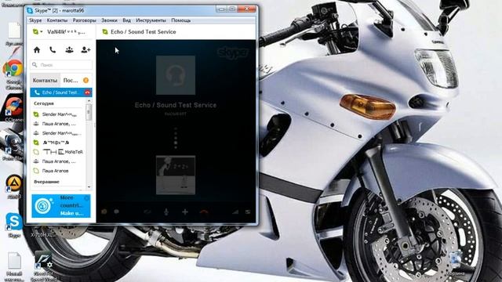Open the status dropdown arrow beside VaN4IK

[42, 31]
